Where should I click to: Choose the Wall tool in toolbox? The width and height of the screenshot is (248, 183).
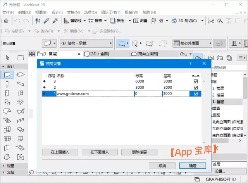point(7,74)
